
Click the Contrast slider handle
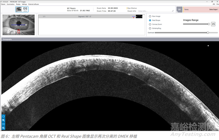208,33
